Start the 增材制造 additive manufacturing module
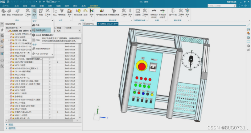This screenshot has width=251, height=133. (62, 12)
